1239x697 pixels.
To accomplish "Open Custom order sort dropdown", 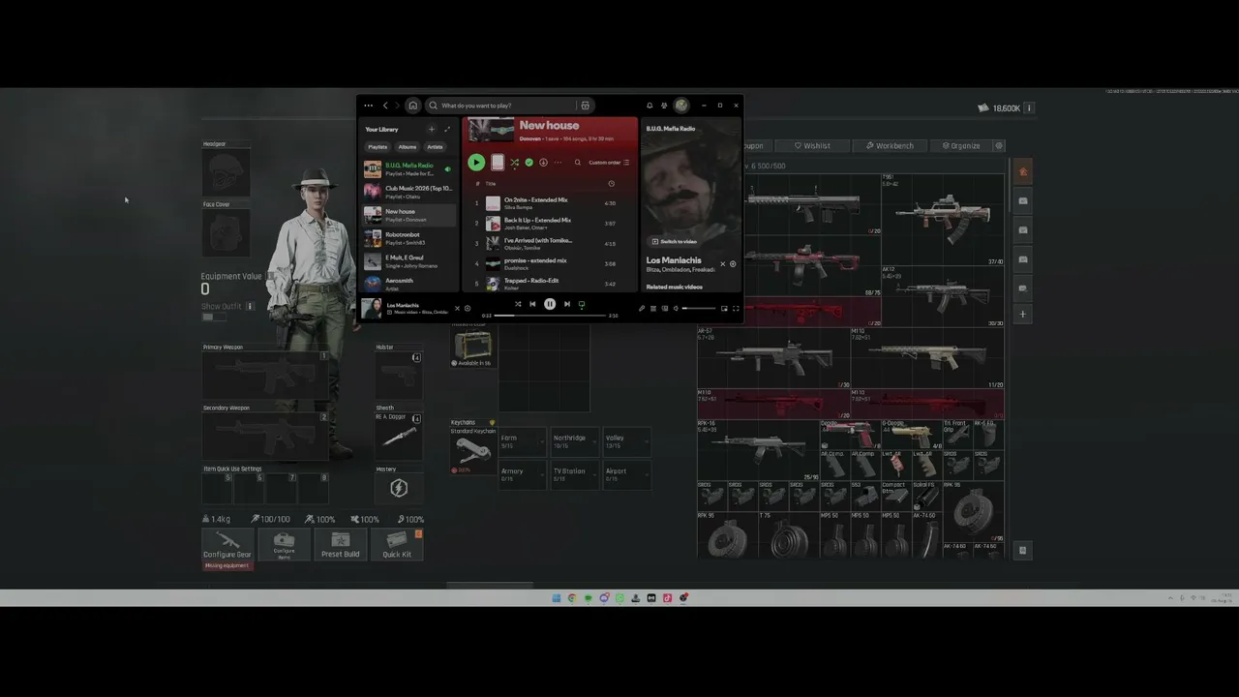I will pyautogui.click(x=609, y=163).
